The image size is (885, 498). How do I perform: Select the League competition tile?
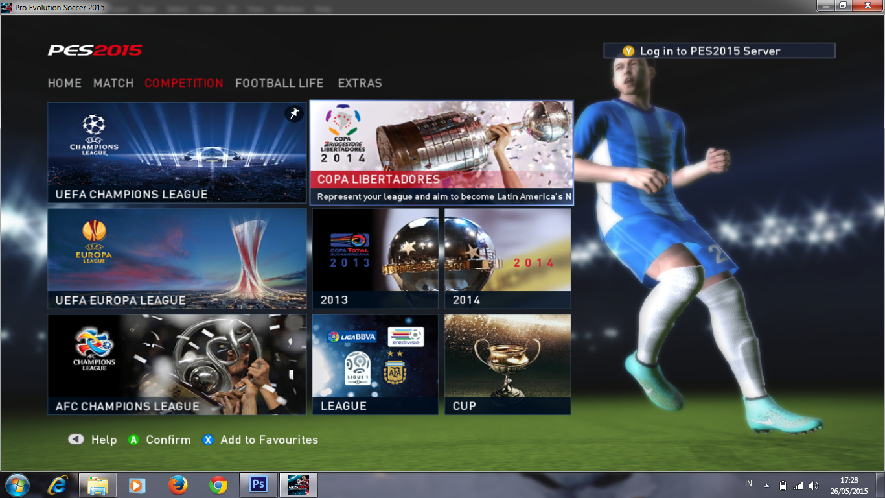click(x=376, y=364)
